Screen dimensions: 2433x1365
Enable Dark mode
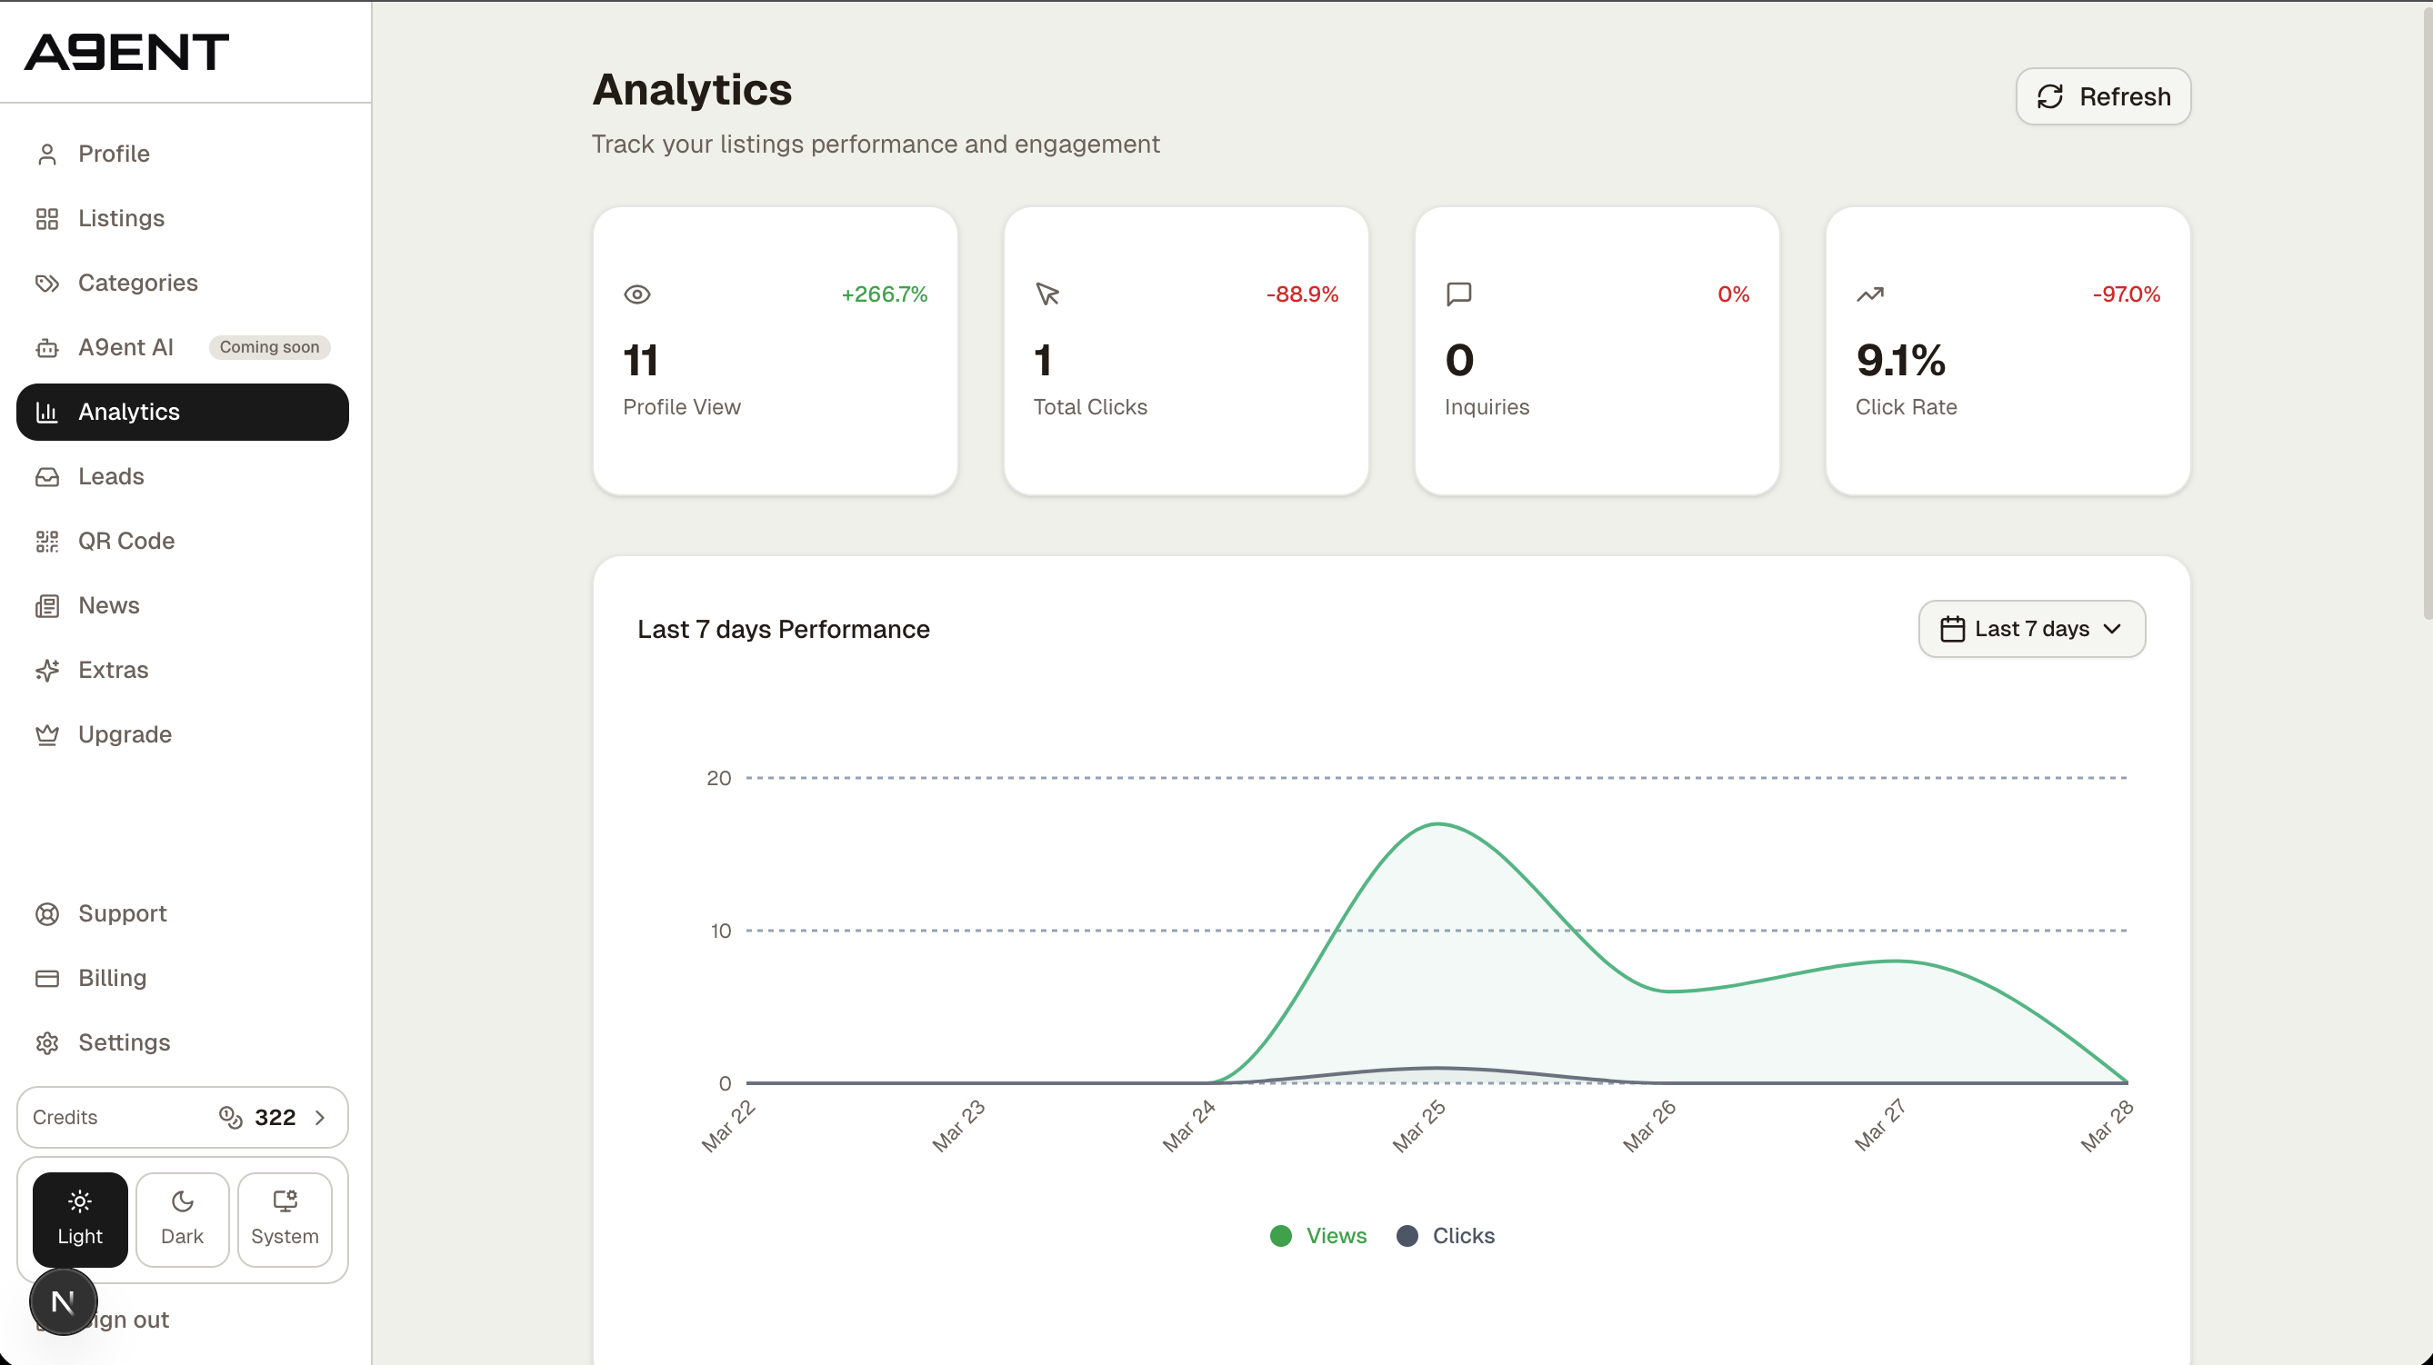(181, 1219)
